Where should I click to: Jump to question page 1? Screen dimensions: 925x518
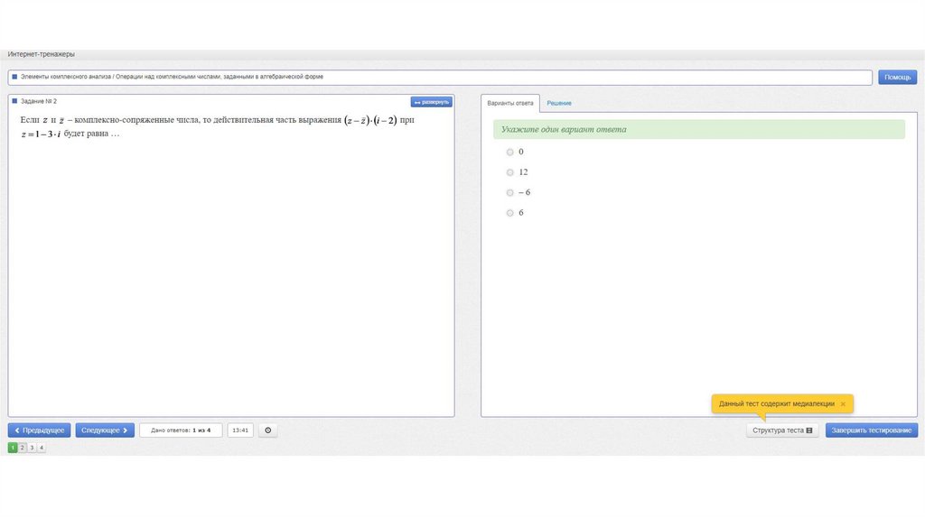13,448
